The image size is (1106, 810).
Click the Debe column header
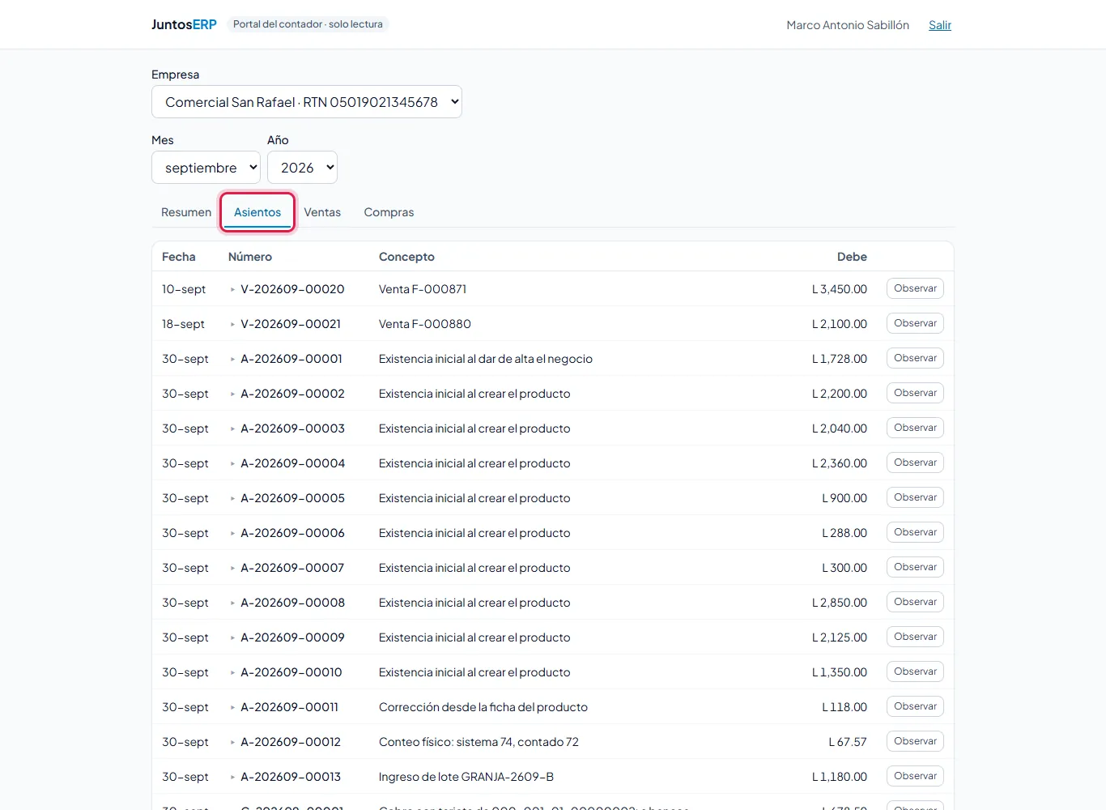(x=852, y=257)
